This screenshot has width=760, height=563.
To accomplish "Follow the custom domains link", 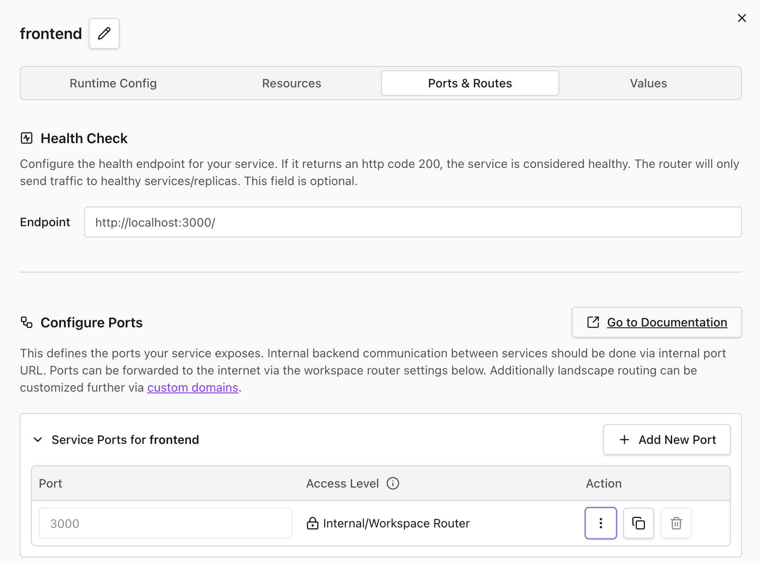I will (193, 387).
